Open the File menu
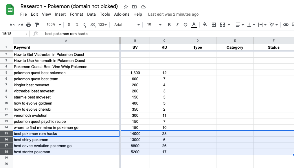Viewport: 294px width, 168px height. click(x=23, y=14)
